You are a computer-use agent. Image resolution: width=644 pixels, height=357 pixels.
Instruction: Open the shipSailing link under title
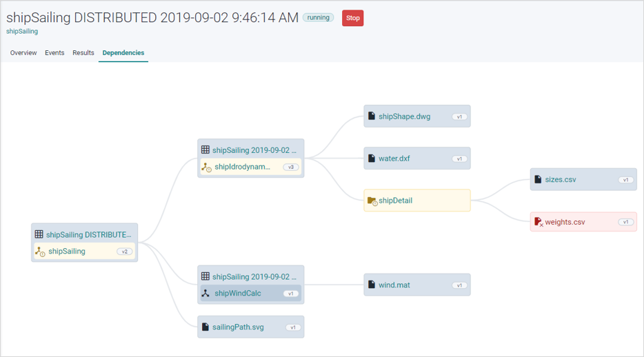22,31
